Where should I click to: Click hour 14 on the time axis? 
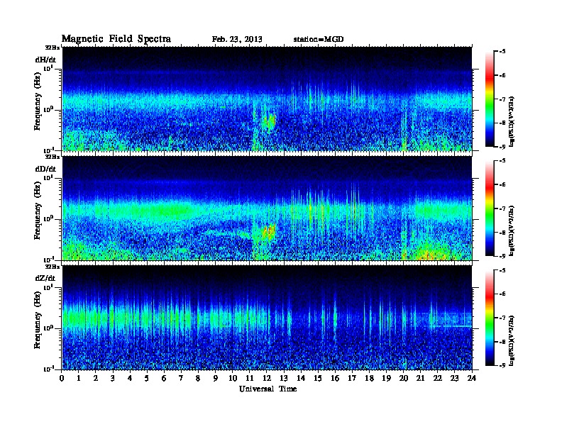(301, 378)
